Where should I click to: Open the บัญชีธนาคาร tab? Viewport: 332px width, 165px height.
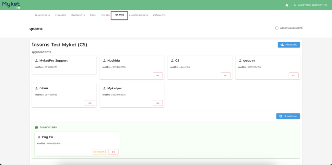78,15
